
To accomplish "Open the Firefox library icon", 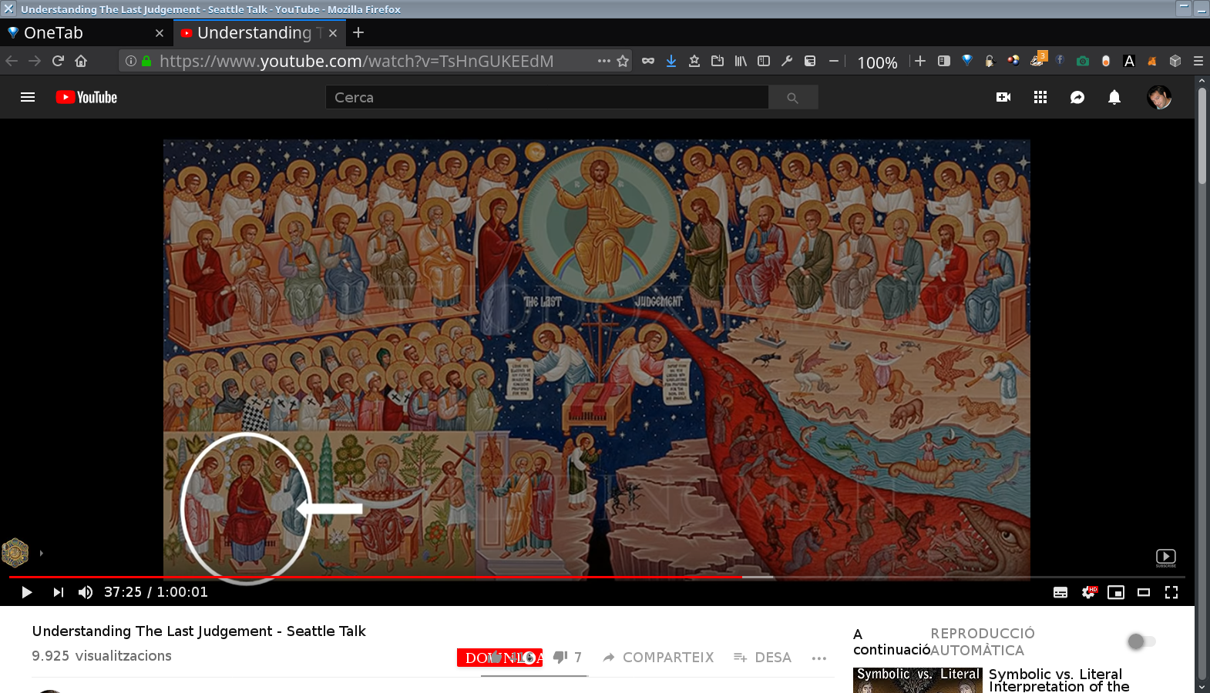I will (x=741, y=61).
